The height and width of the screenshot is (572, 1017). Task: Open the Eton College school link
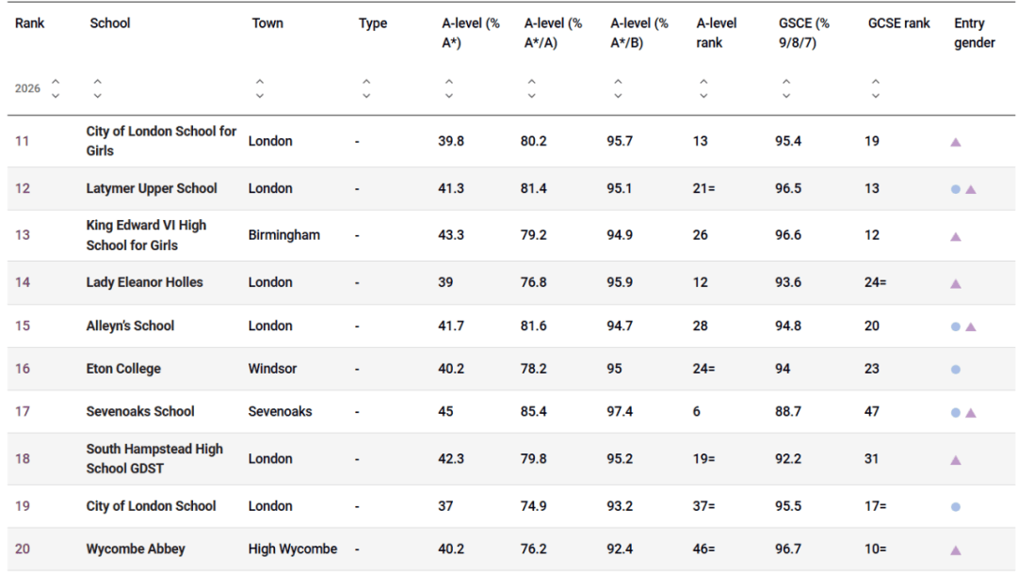click(123, 369)
